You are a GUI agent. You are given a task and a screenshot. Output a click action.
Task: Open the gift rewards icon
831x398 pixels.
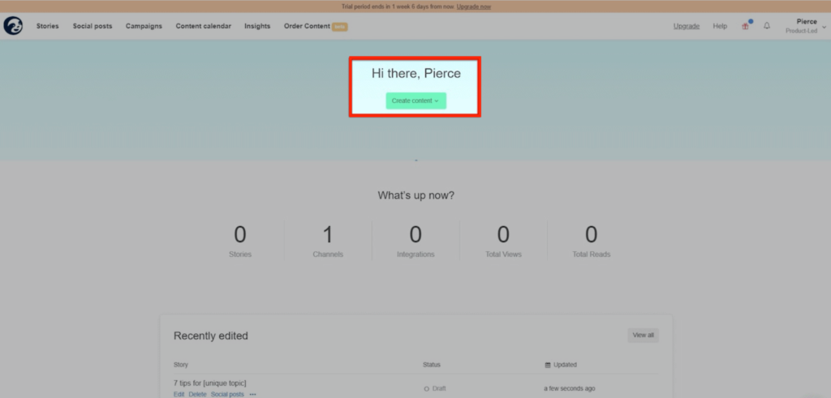tap(746, 26)
